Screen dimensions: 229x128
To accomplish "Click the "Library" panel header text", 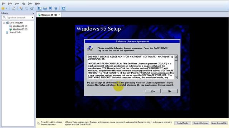I will [5, 13].
